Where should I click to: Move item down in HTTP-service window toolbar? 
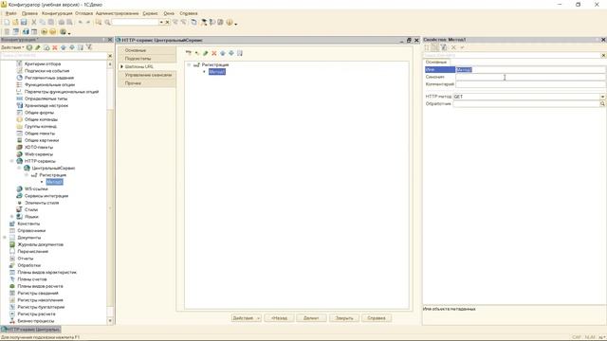coord(231,53)
